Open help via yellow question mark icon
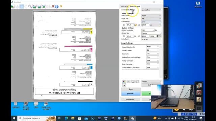Screen dimensions: 216x121 (61, 6)
